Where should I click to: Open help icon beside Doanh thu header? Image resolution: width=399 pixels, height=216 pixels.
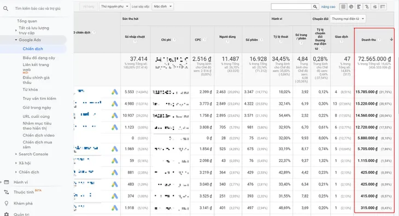tap(379, 40)
